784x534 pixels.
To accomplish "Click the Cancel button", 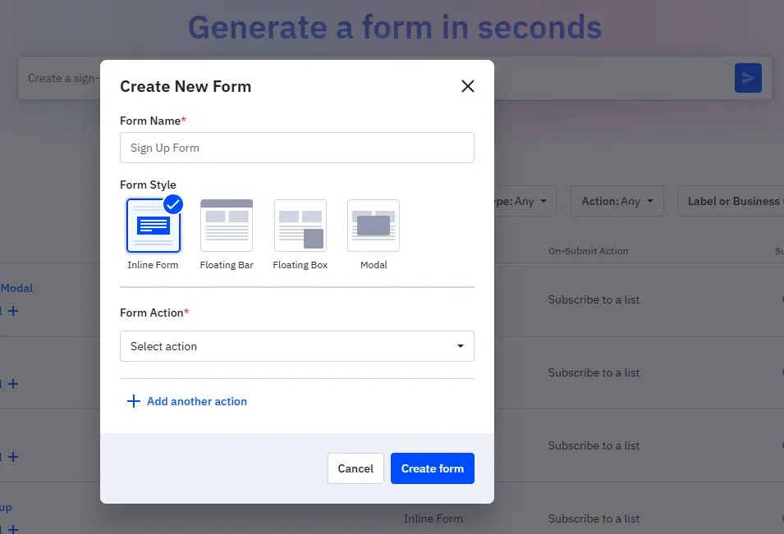I will 355,468.
